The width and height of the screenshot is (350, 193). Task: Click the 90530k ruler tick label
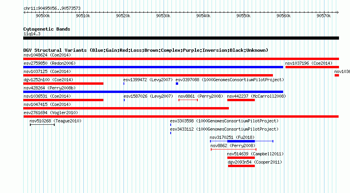(x=163, y=16)
